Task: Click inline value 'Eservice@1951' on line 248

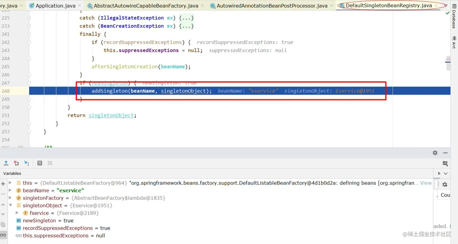Action: (x=355, y=91)
